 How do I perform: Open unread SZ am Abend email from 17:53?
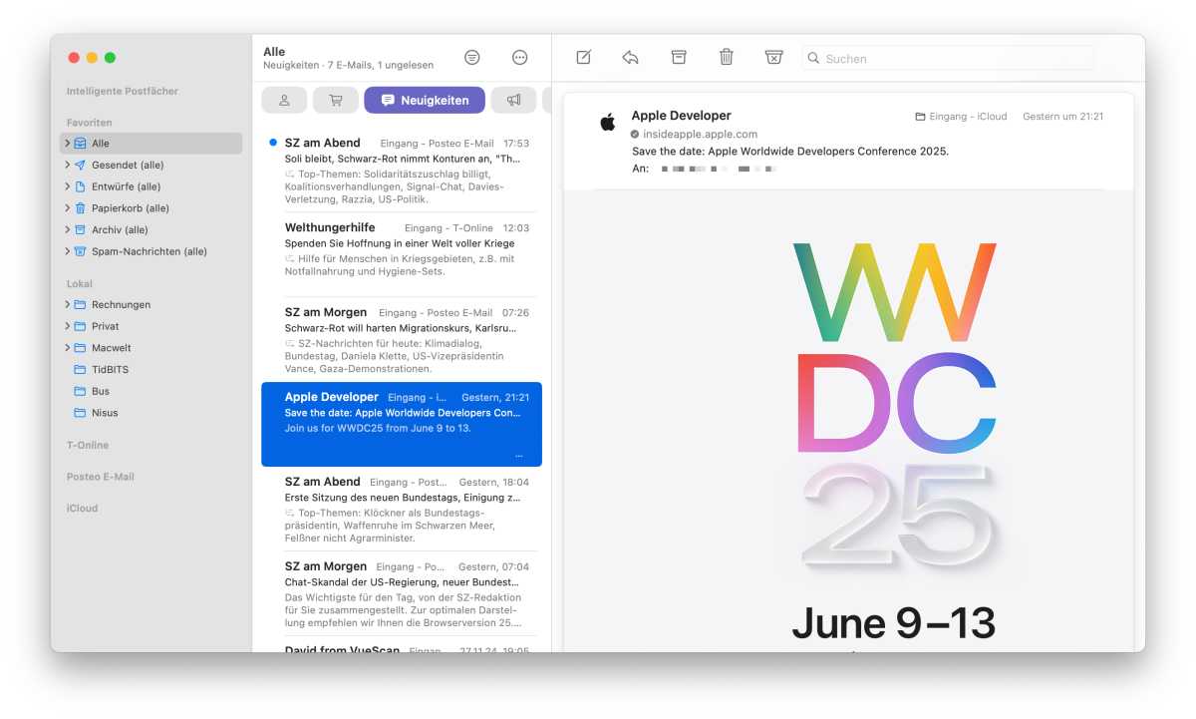[x=402, y=170]
